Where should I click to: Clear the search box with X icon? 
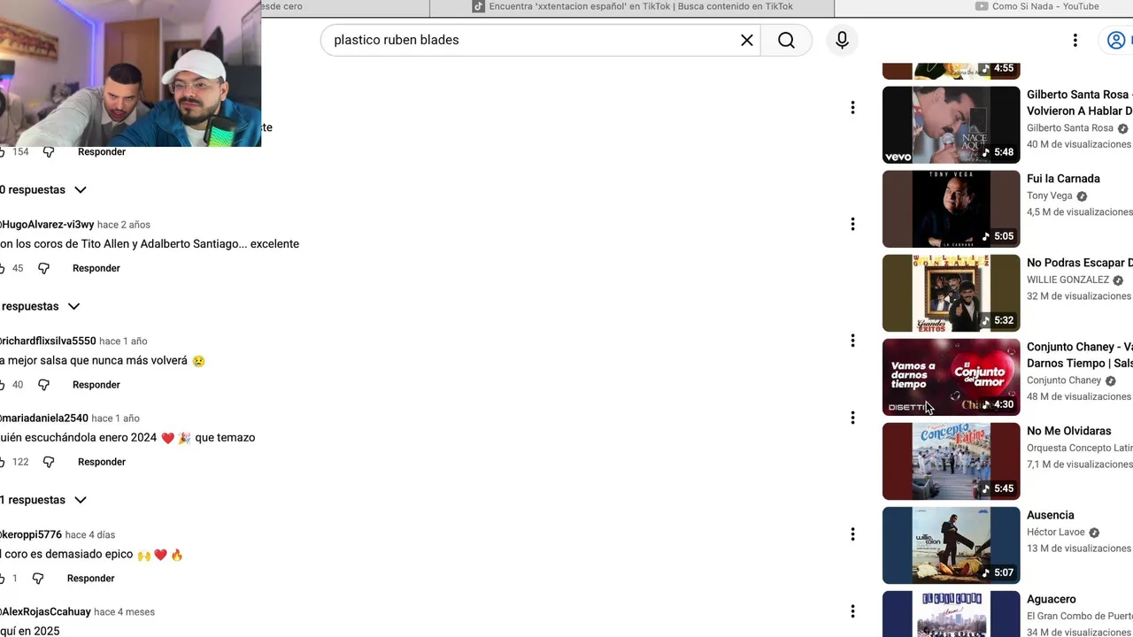(747, 40)
